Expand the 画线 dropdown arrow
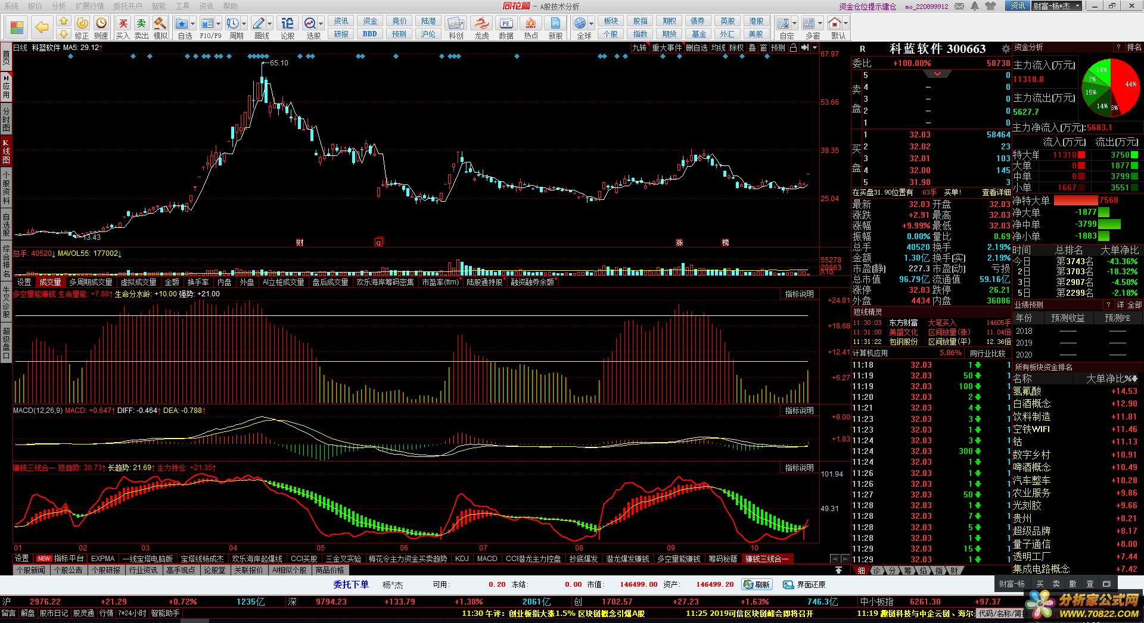The width and height of the screenshot is (1144, 623). [270, 24]
